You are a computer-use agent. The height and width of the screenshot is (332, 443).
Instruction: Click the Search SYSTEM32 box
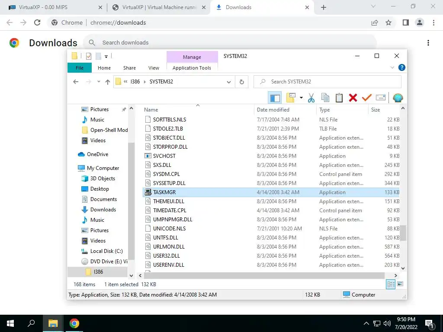click(327, 82)
